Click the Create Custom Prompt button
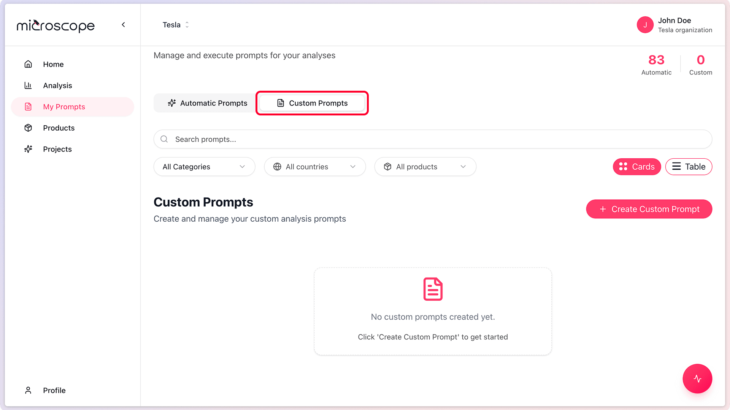730x410 pixels. tap(649, 209)
